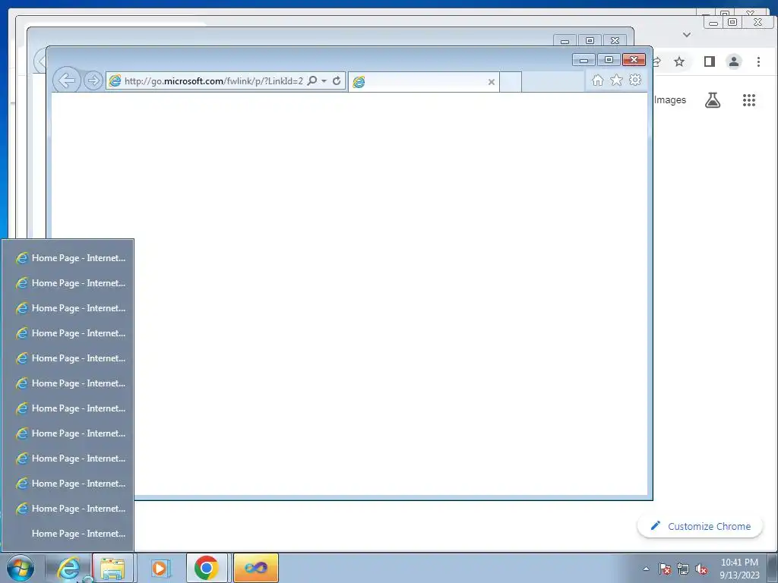Switch to Chrome via taskbar icon

[x=207, y=568]
